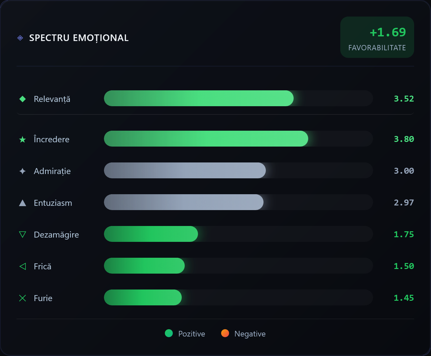Click the Dezamăgire value 1.75

pyautogui.click(x=404, y=235)
